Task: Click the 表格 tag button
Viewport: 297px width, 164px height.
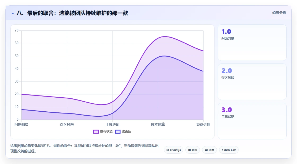Action: pyautogui.click(x=193, y=150)
